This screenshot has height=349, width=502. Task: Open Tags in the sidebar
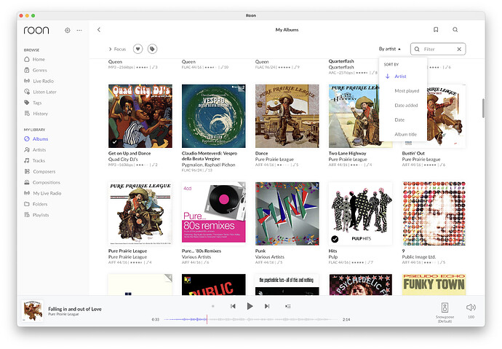click(33, 103)
